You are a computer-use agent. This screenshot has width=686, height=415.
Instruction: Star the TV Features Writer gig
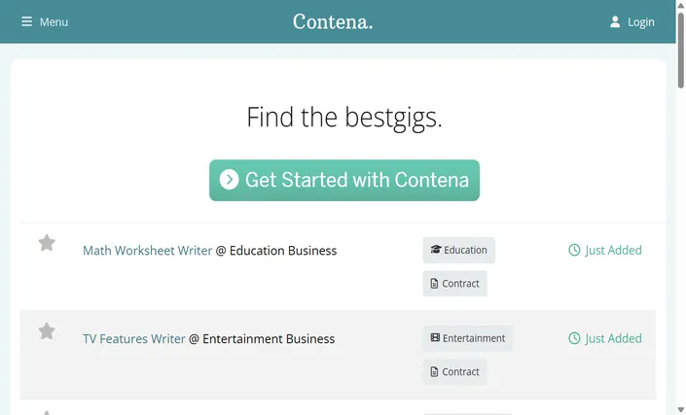click(47, 331)
